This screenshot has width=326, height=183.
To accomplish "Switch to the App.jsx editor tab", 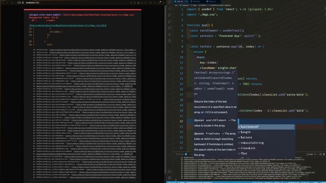I will [x=180, y=2].
